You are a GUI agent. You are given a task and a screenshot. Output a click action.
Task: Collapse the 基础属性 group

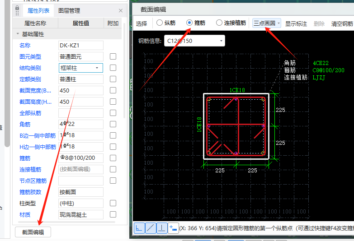pos(18,34)
